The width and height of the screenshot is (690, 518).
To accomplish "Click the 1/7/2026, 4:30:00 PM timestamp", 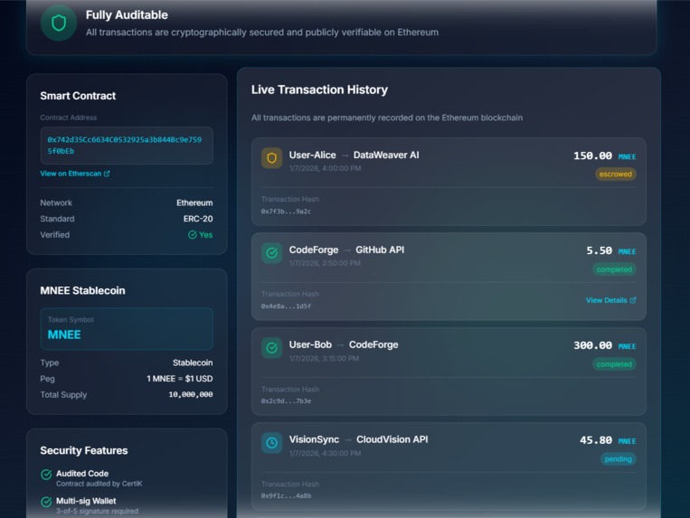I will (326, 453).
